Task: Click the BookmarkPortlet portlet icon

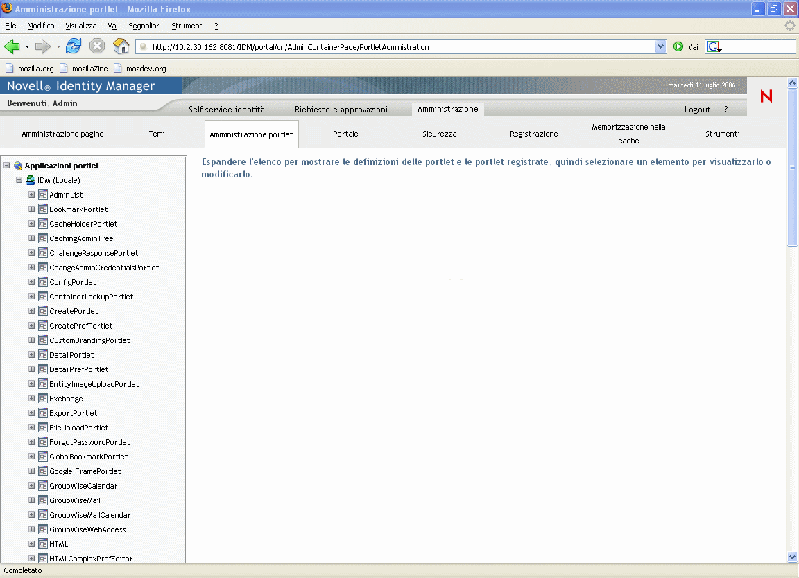Action: click(43, 209)
